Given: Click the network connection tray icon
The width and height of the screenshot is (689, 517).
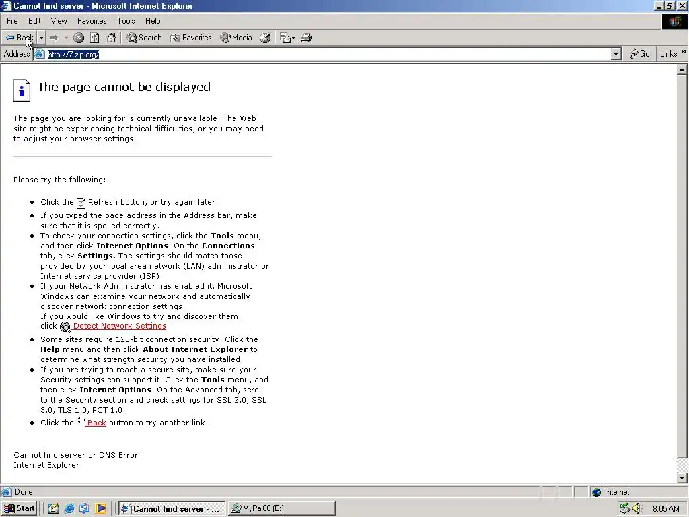Looking at the screenshot, I should pyautogui.click(x=624, y=509).
